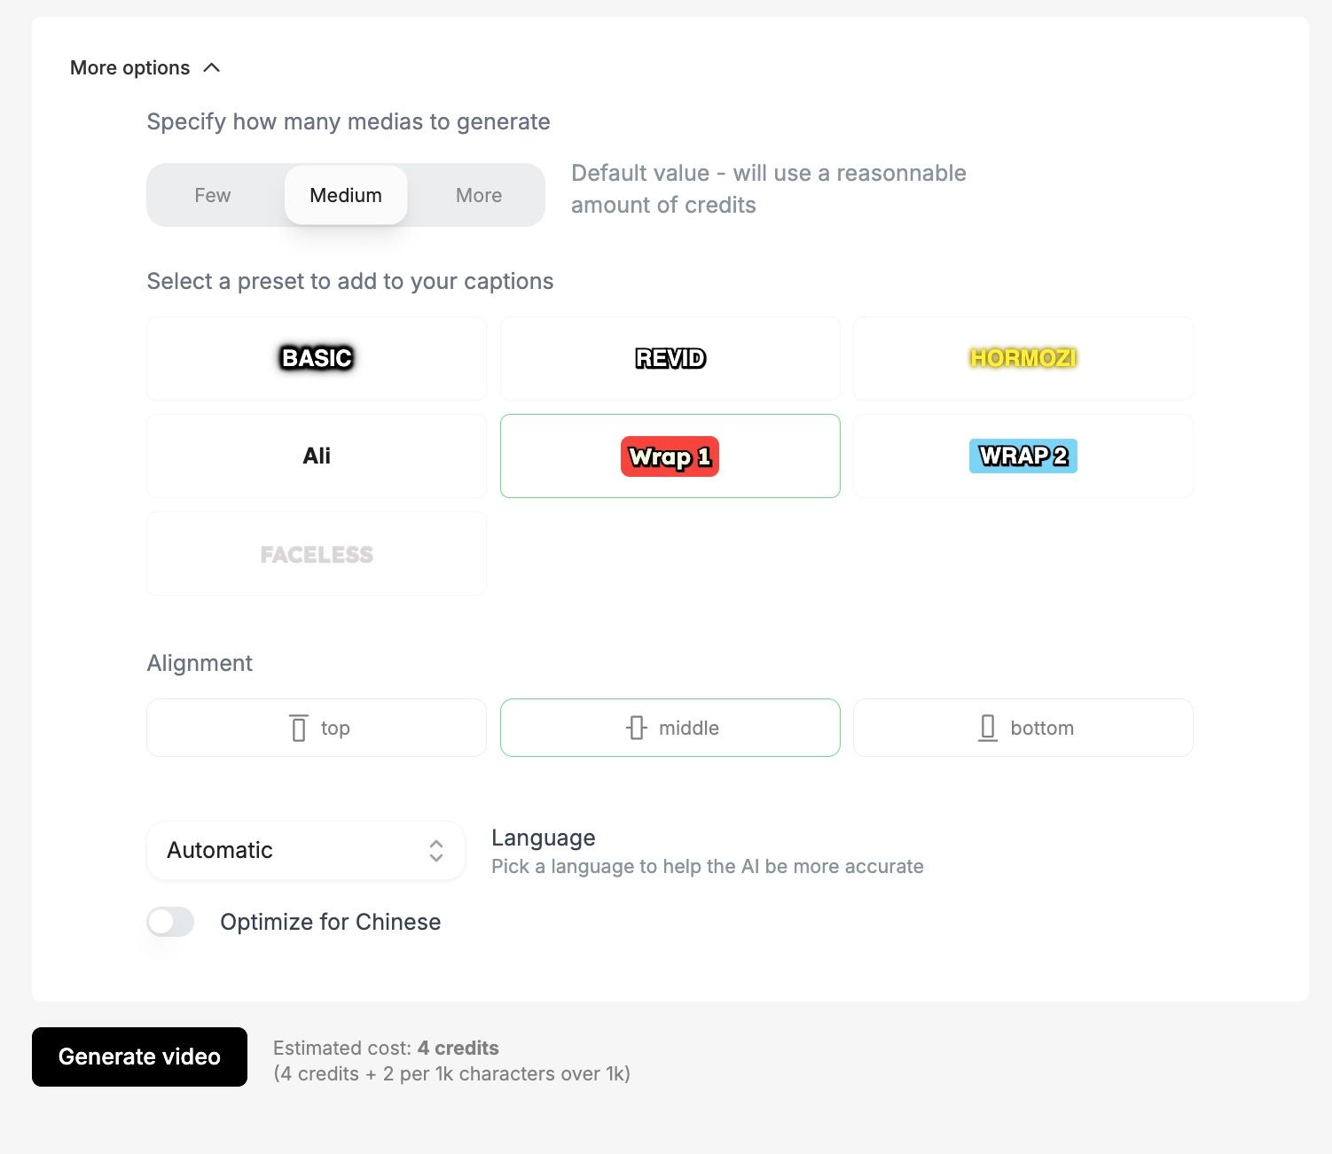Select the Ali caption preset

coord(317,456)
